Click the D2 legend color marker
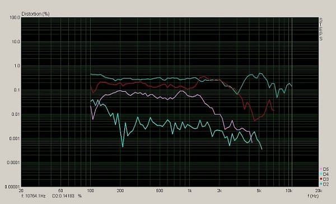 click(x=321, y=184)
